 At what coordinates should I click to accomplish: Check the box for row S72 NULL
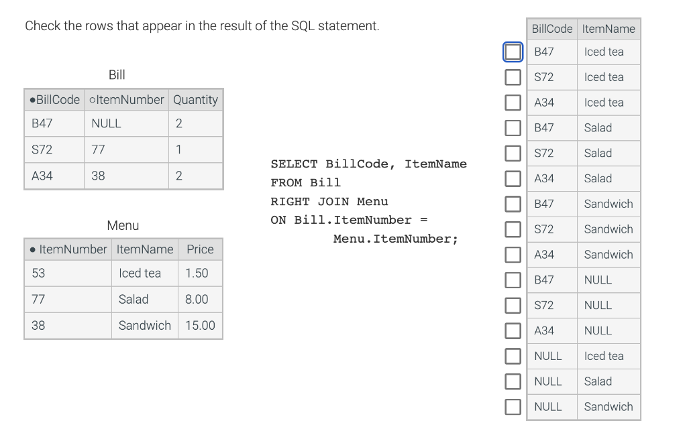click(x=513, y=305)
